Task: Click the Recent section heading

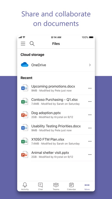Action: pos(27,78)
